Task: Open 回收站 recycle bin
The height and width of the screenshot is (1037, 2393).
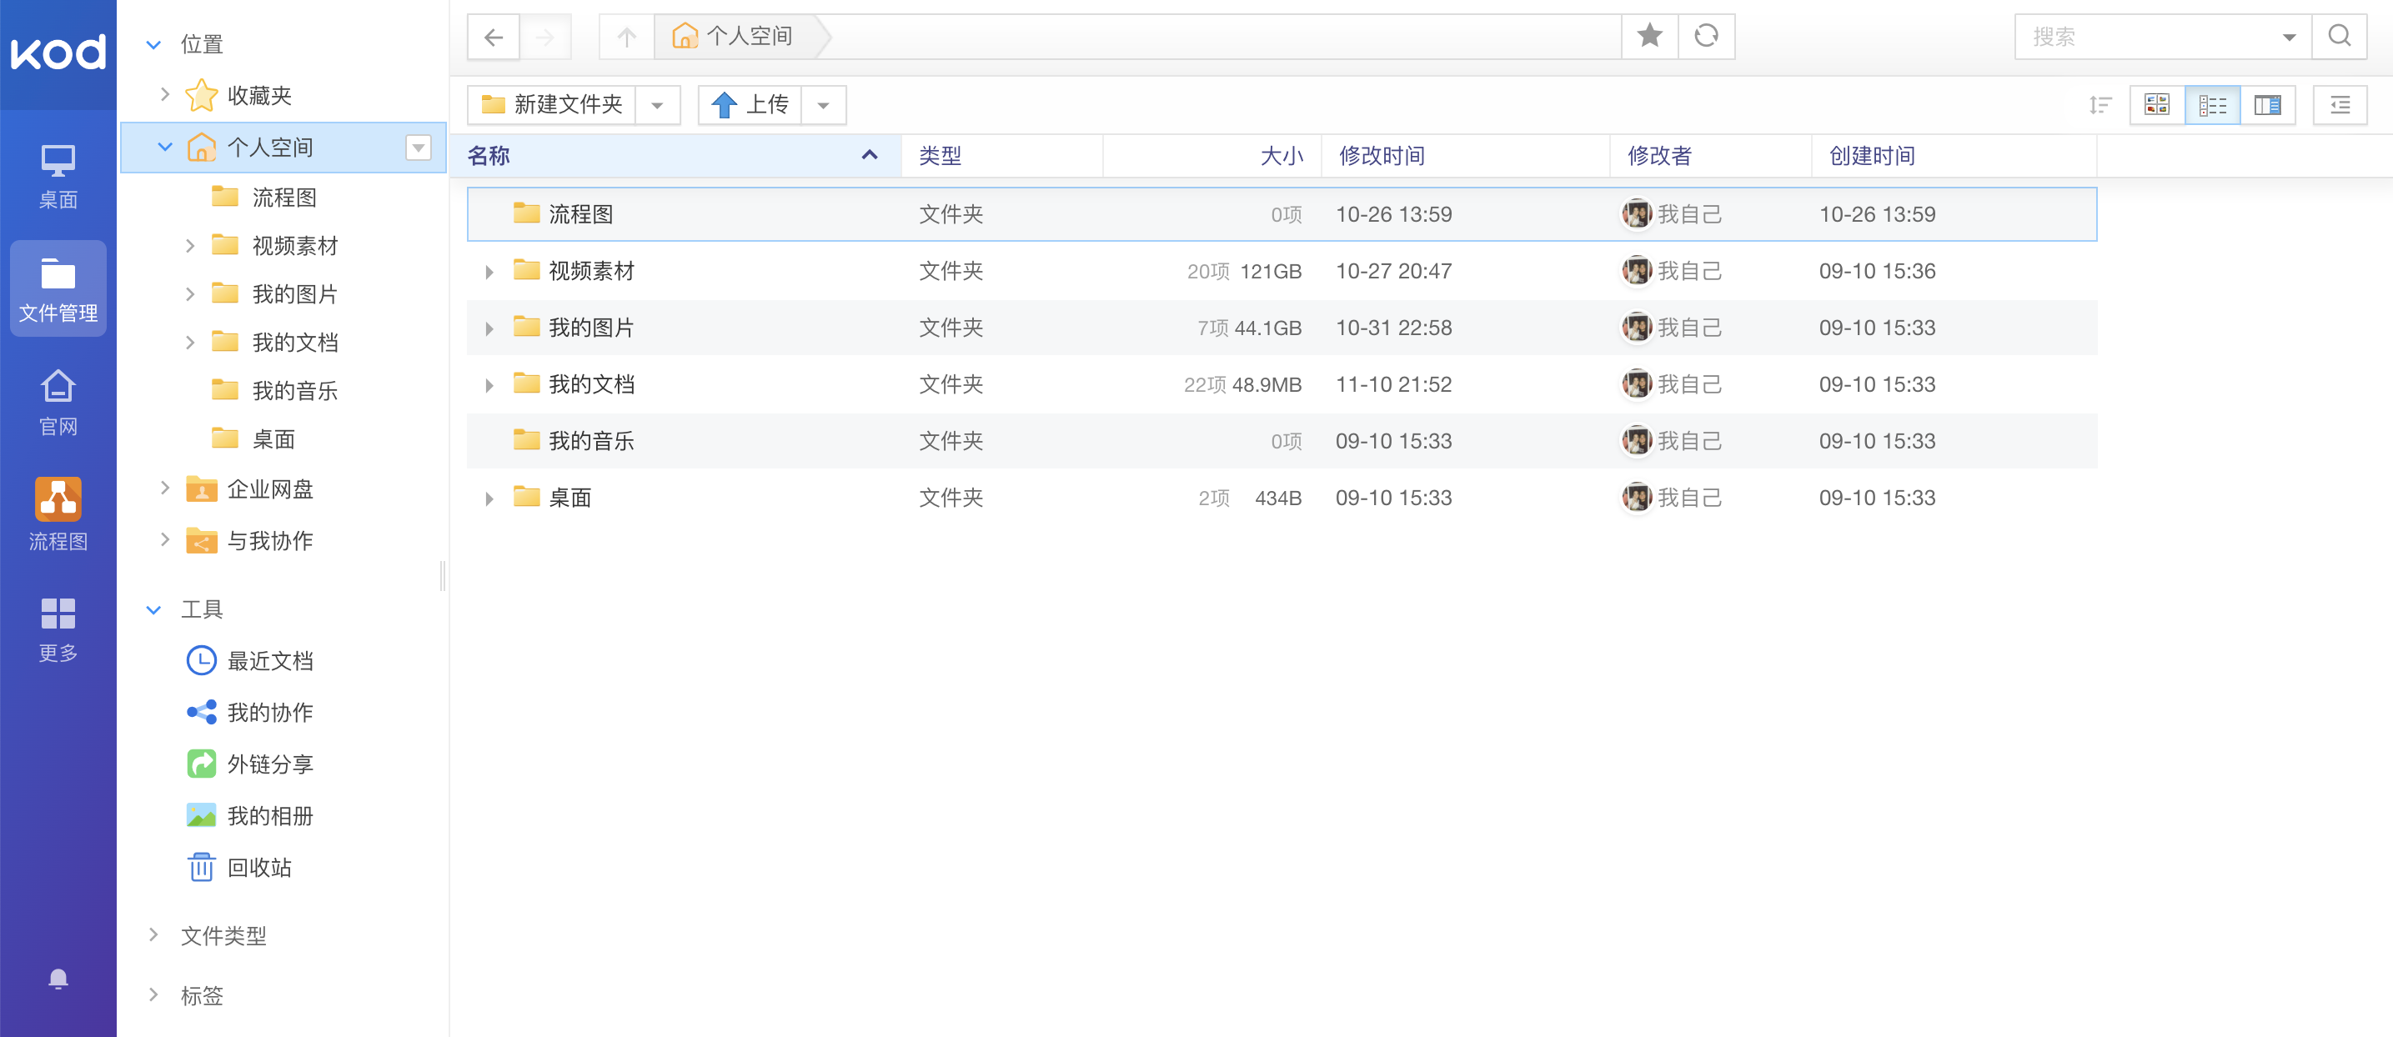Action: coord(239,867)
